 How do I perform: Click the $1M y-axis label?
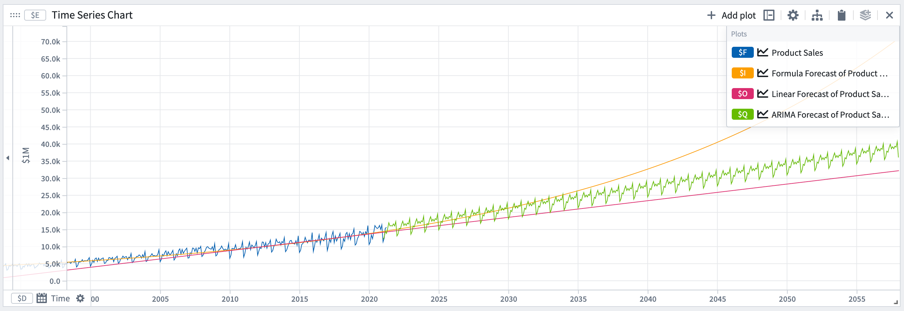click(x=25, y=155)
